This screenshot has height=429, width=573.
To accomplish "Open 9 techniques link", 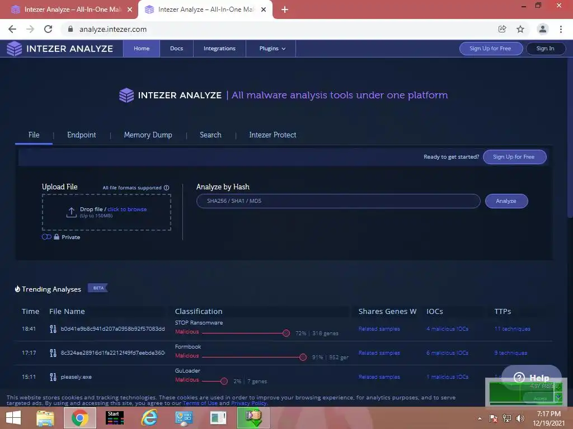I will pos(511,353).
